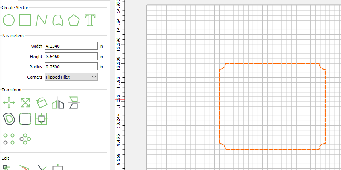341x170 pixels.
Task: Open the Circular Array tool
Action: click(25, 139)
